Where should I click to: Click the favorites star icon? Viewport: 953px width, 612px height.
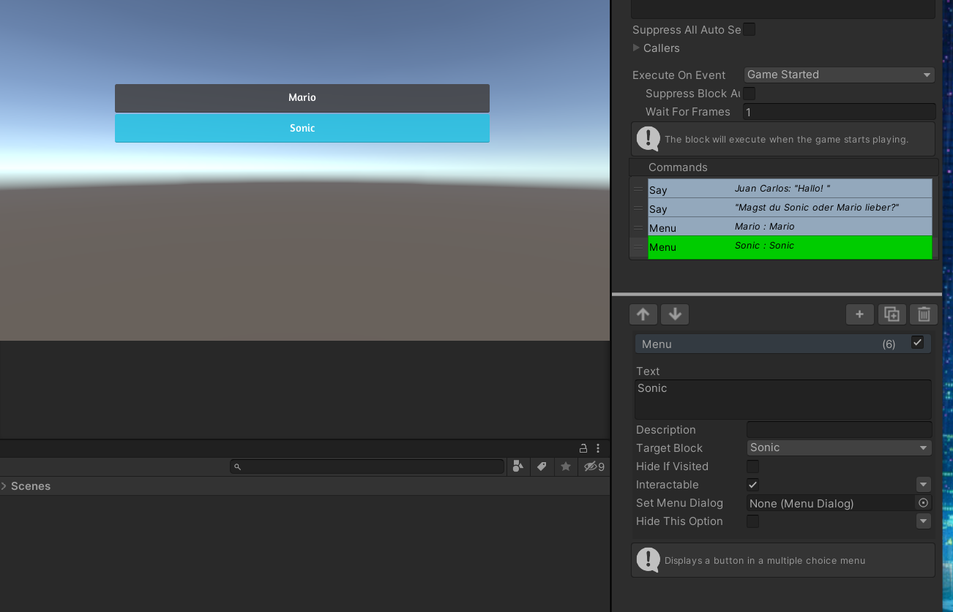(566, 466)
